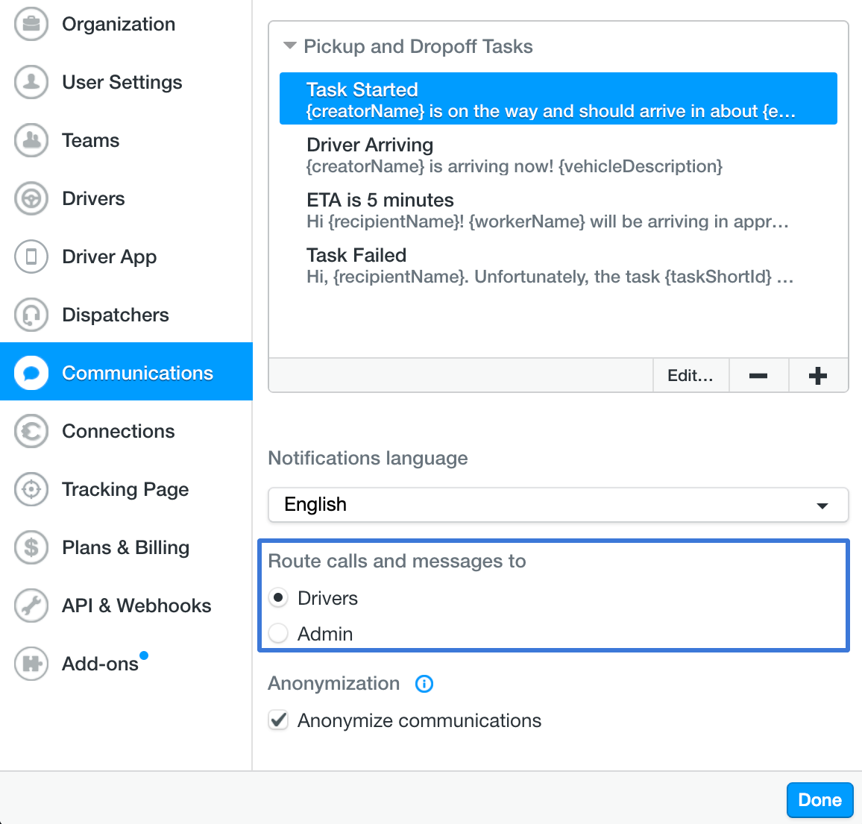
Task: Open Dispatchers via headset icon
Action: pos(31,315)
